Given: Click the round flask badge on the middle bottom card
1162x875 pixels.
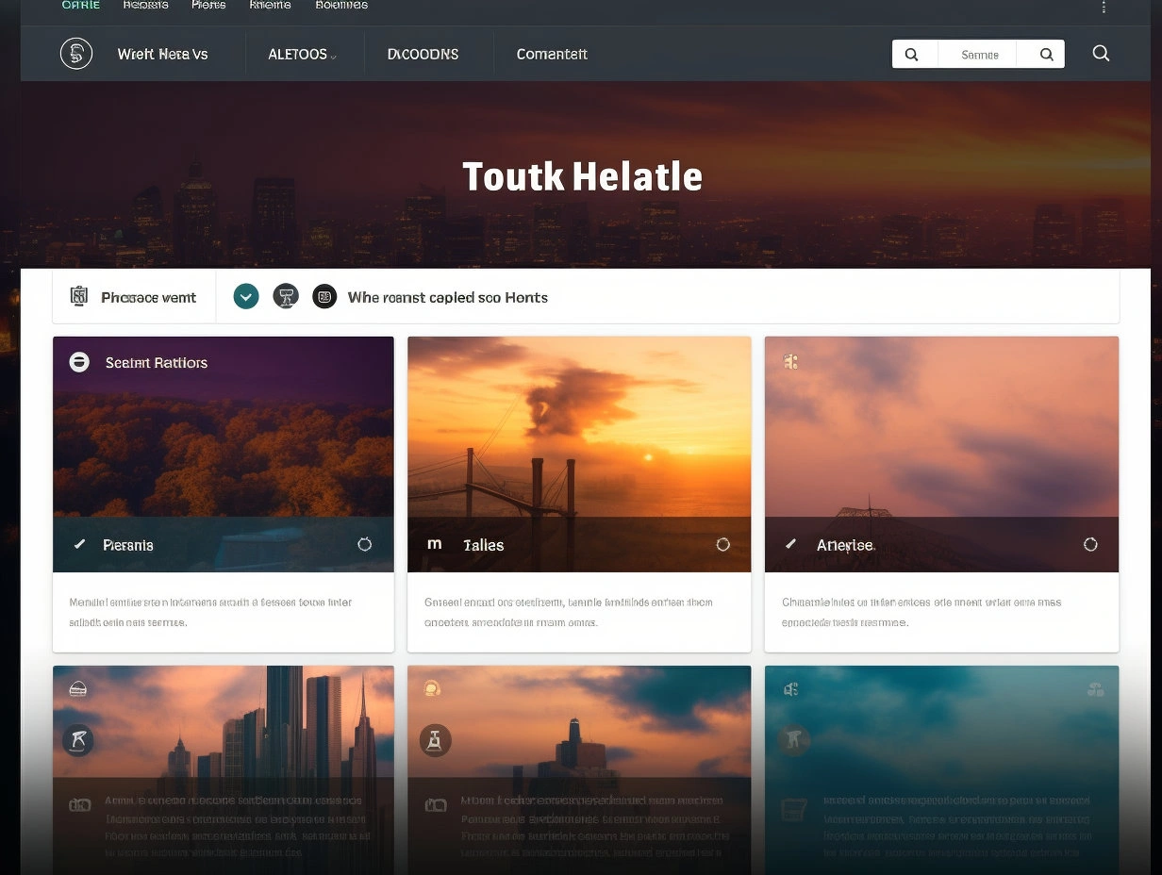Looking at the screenshot, I should pyautogui.click(x=435, y=740).
